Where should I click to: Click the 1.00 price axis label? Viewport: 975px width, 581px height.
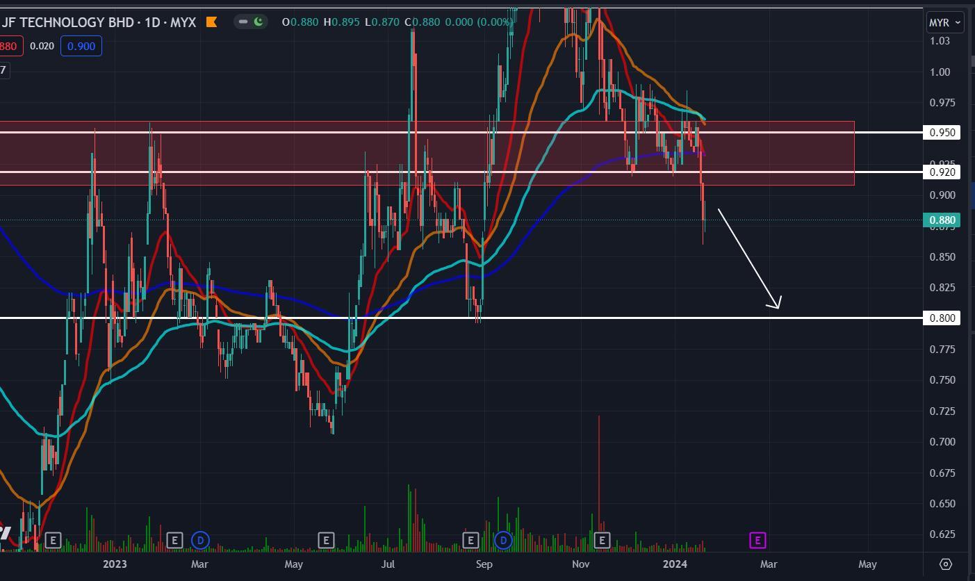pyautogui.click(x=940, y=72)
